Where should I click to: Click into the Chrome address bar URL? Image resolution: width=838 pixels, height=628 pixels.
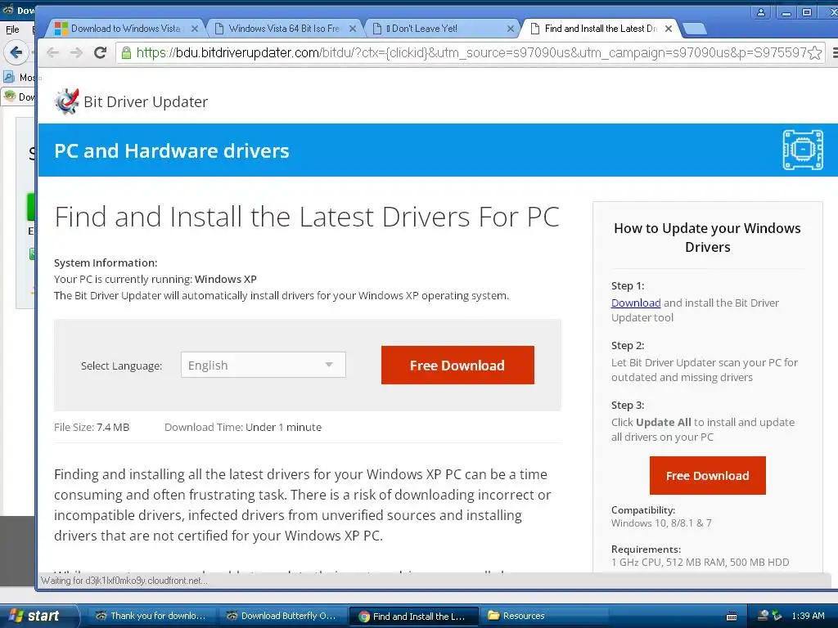click(471, 52)
